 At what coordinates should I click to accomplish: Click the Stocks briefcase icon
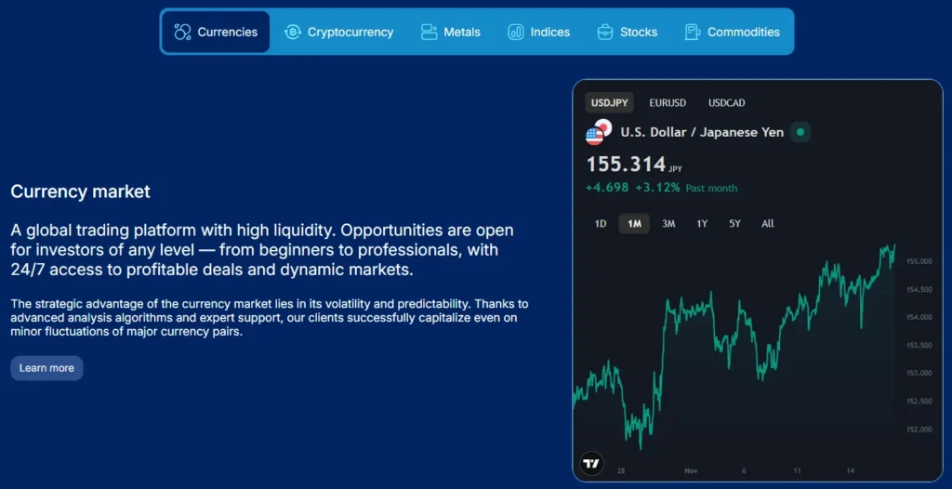coord(605,32)
